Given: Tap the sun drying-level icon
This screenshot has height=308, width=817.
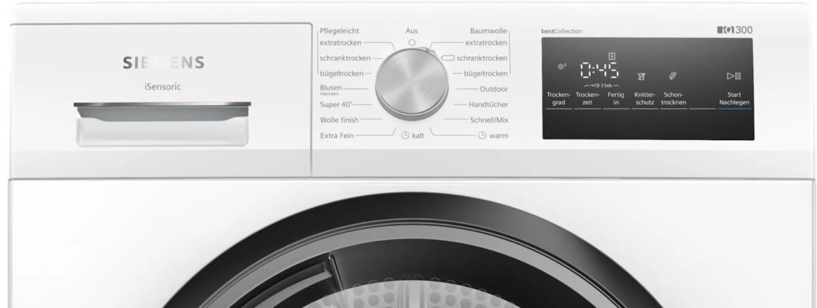Looking at the screenshot, I should [562, 67].
